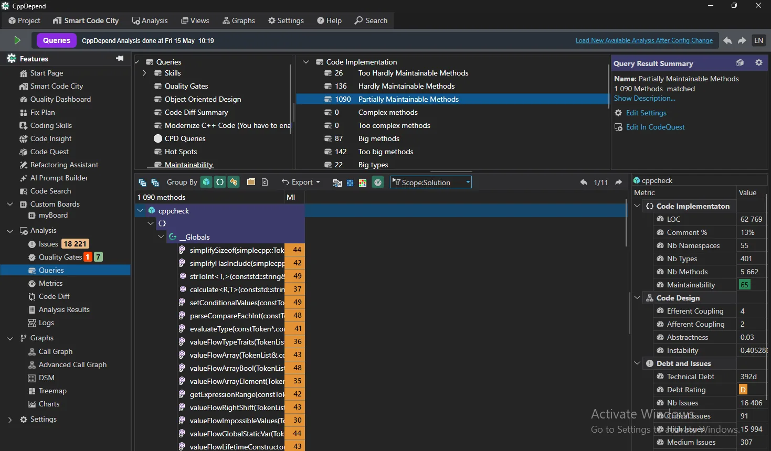The image size is (771, 451).
Task: Click the navigate forward arrow beside EN
Action: tap(742, 40)
